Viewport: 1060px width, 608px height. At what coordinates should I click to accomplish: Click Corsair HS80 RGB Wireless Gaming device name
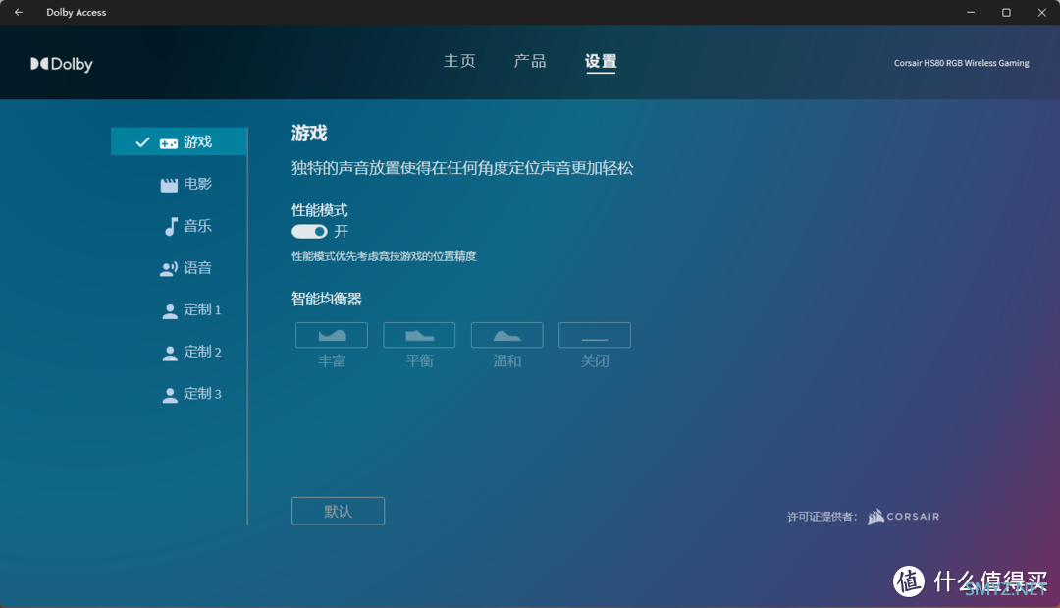[961, 63]
